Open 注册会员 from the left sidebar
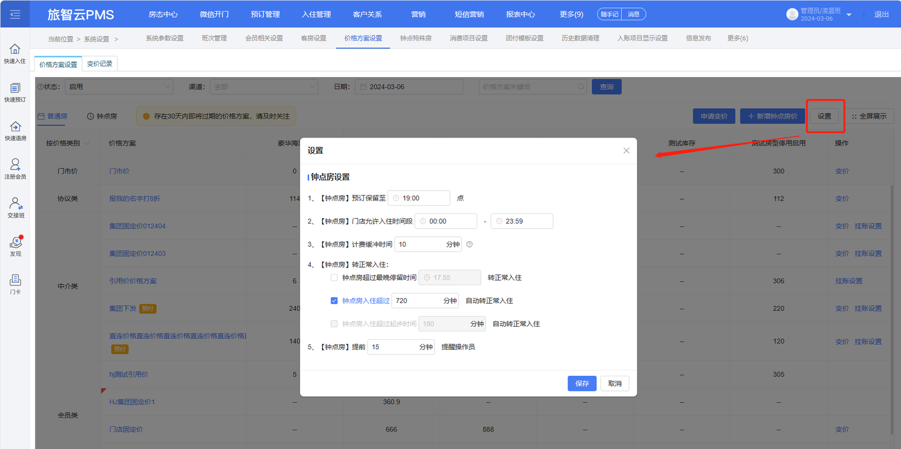901x449 pixels. [x=15, y=170]
